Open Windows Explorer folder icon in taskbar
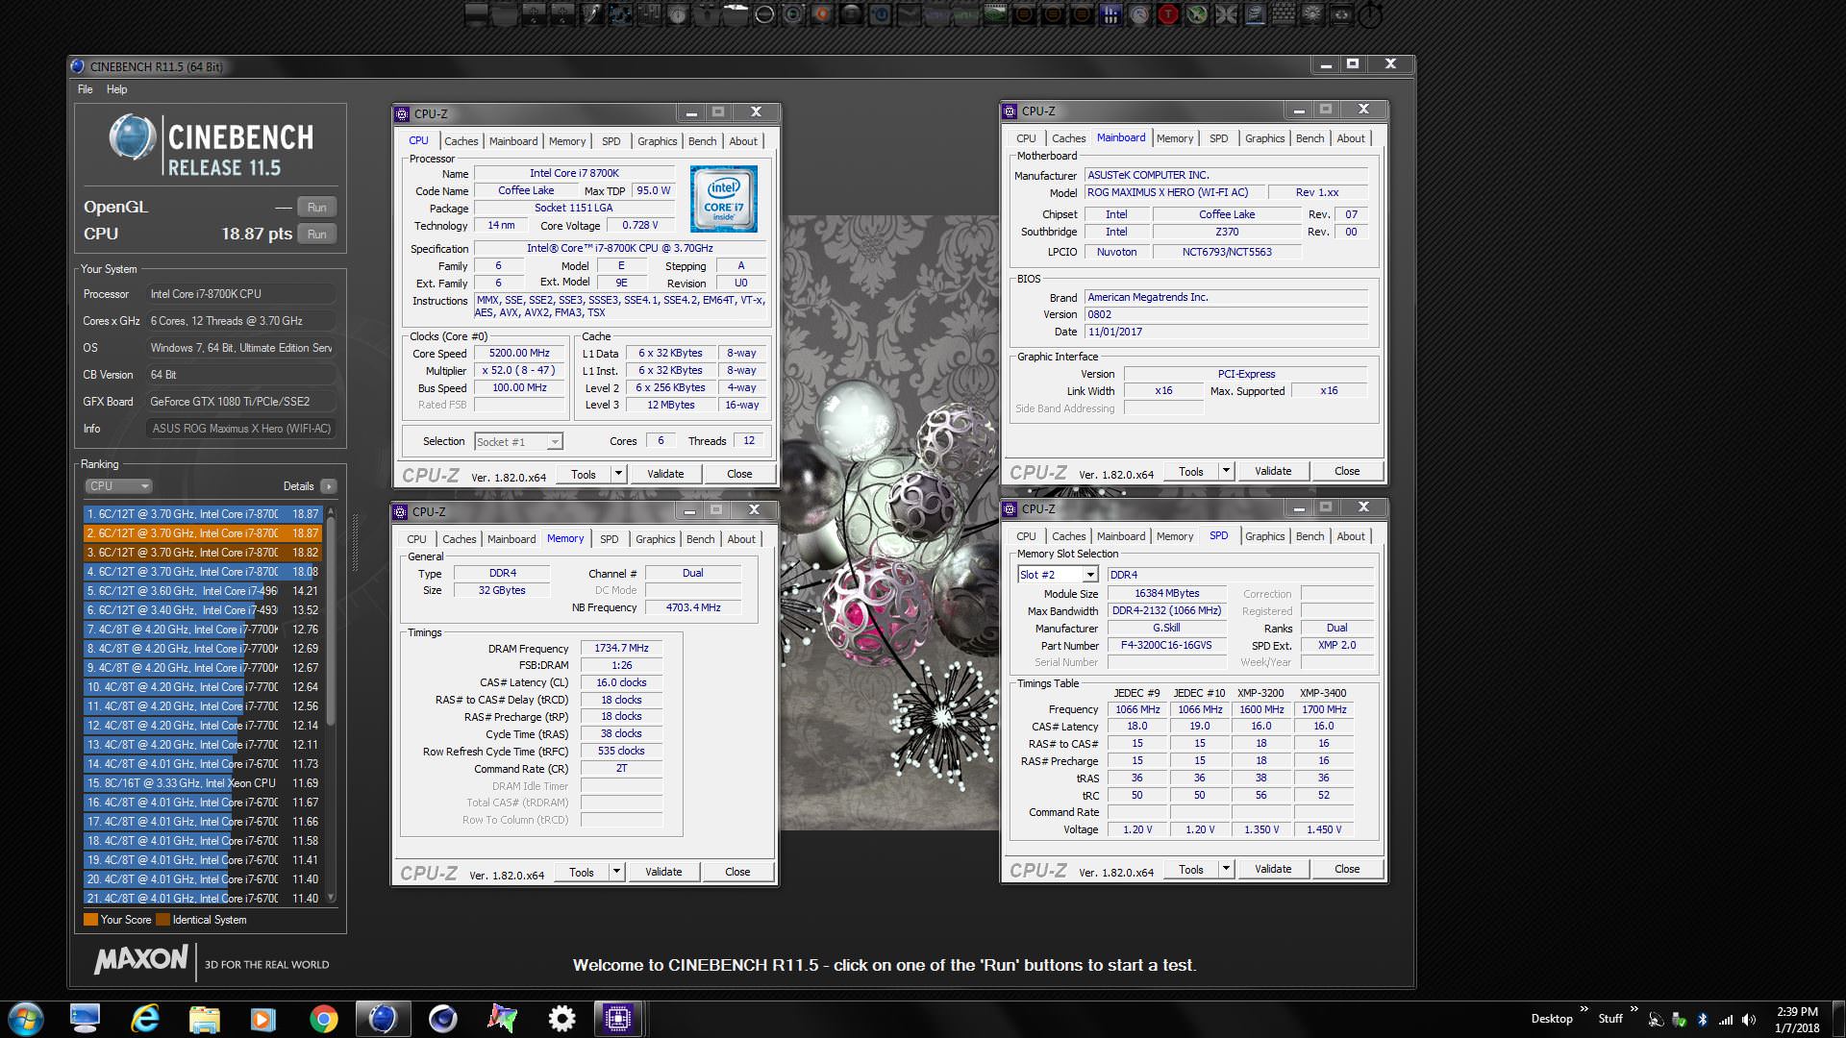The width and height of the screenshot is (1846, 1038). point(204,1019)
